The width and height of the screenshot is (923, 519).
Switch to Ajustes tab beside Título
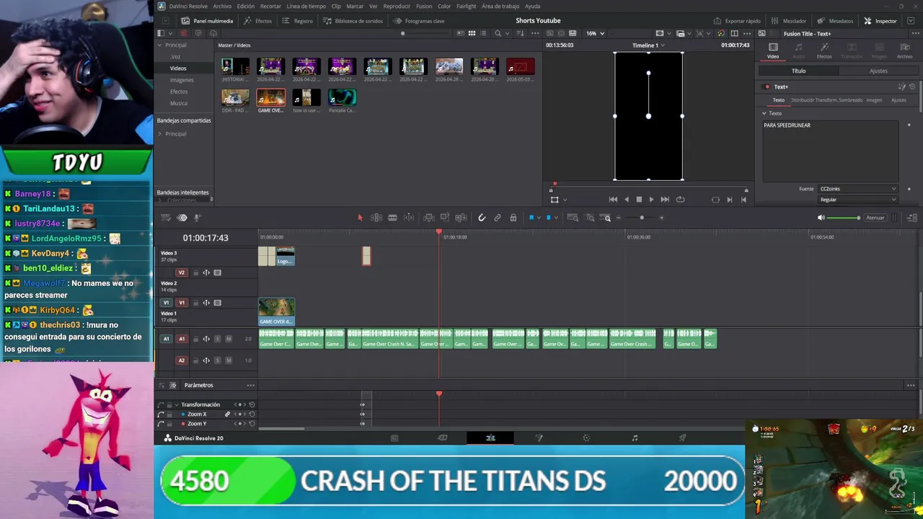pos(878,71)
